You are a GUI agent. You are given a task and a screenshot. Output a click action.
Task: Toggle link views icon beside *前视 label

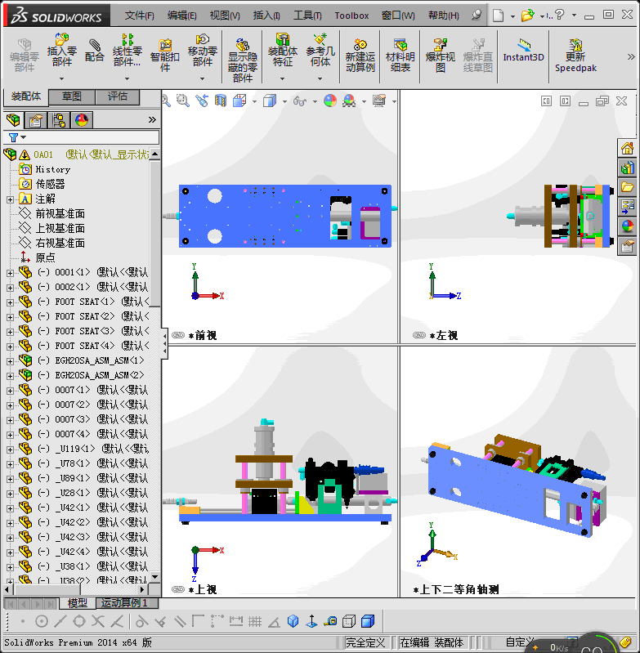[x=178, y=335]
